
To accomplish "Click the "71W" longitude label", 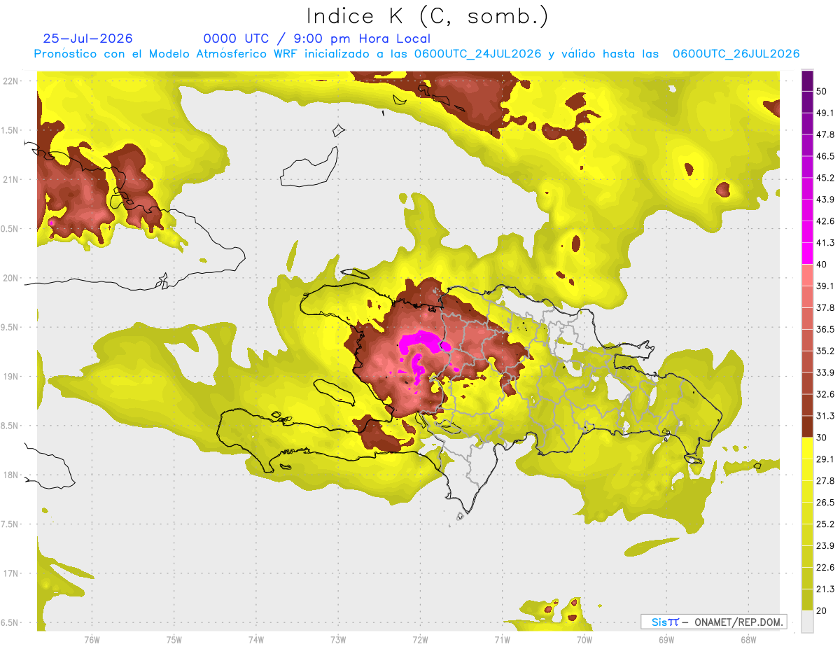I will click(502, 640).
